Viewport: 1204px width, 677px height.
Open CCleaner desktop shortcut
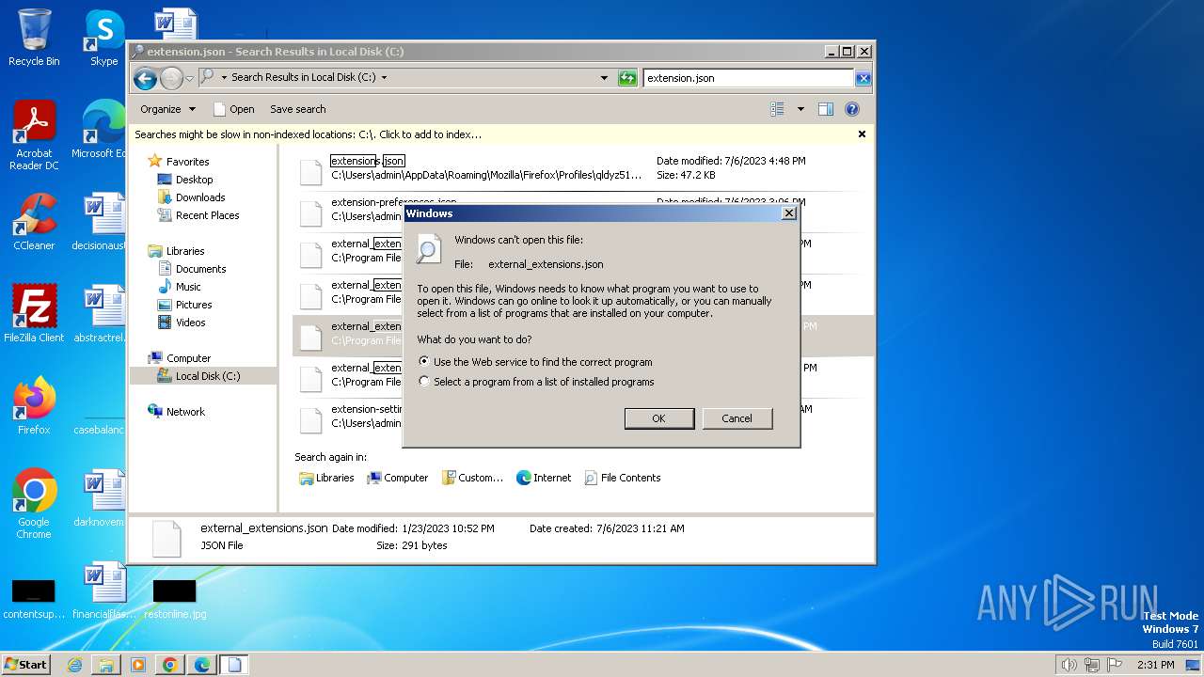click(x=34, y=222)
